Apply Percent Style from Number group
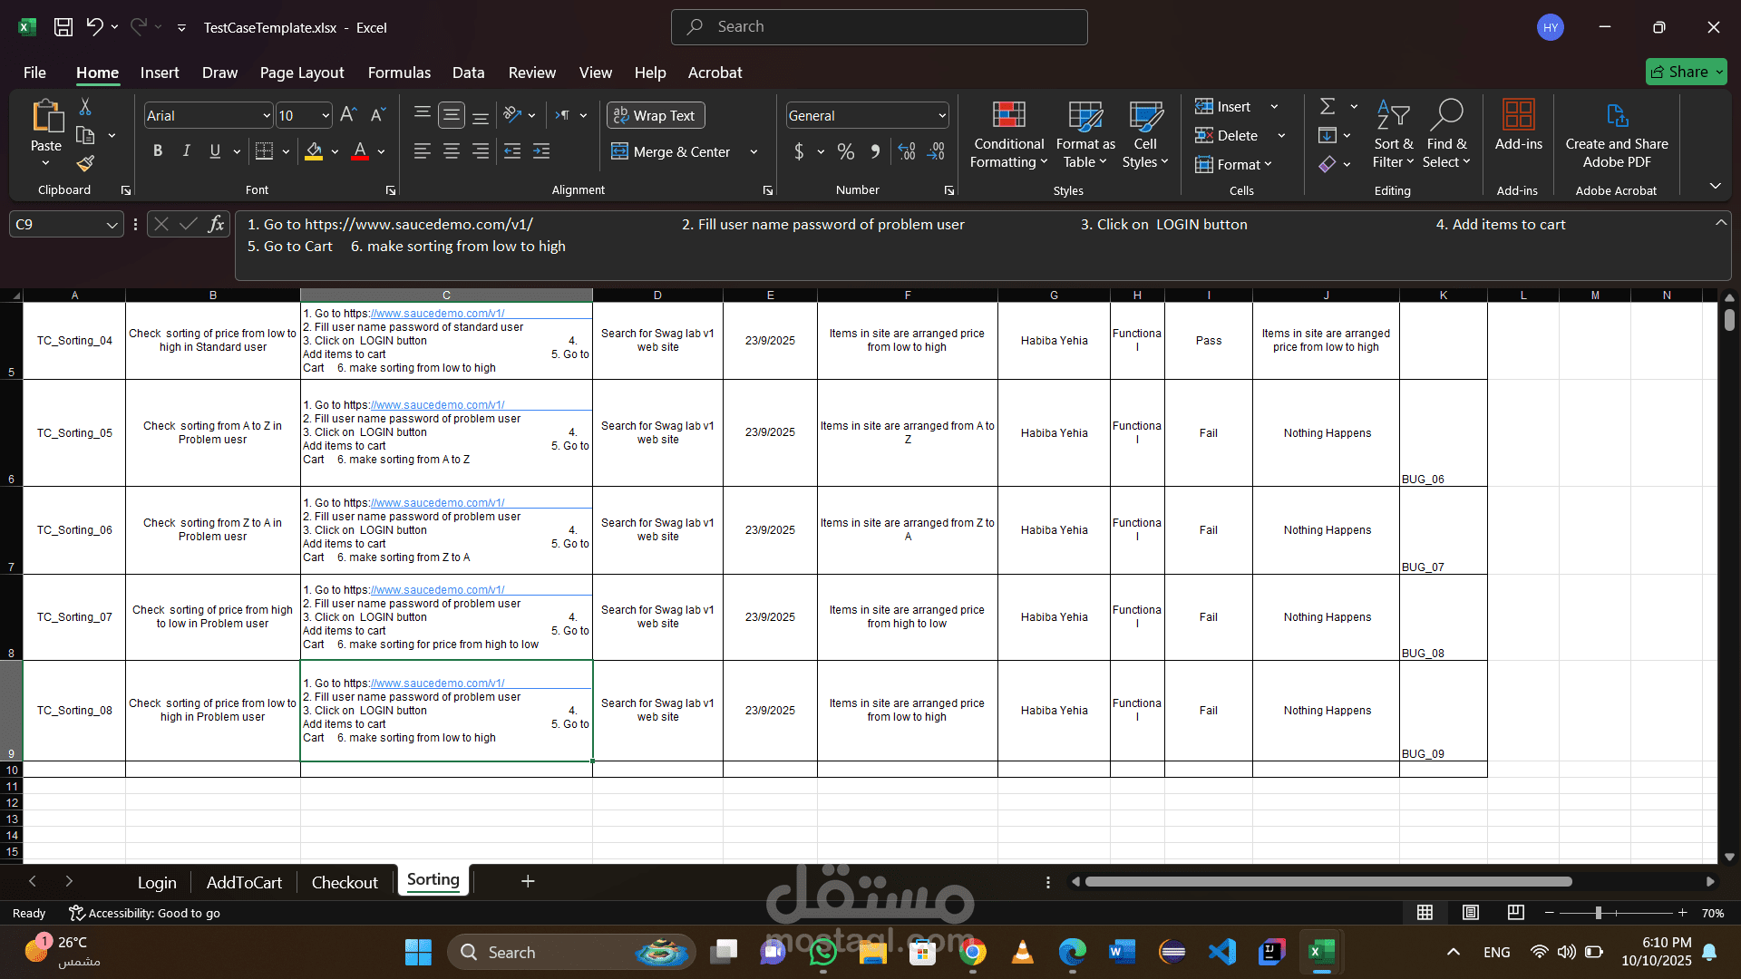Image resolution: width=1741 pixels, height=979 pixels. (x=845, y=151)
